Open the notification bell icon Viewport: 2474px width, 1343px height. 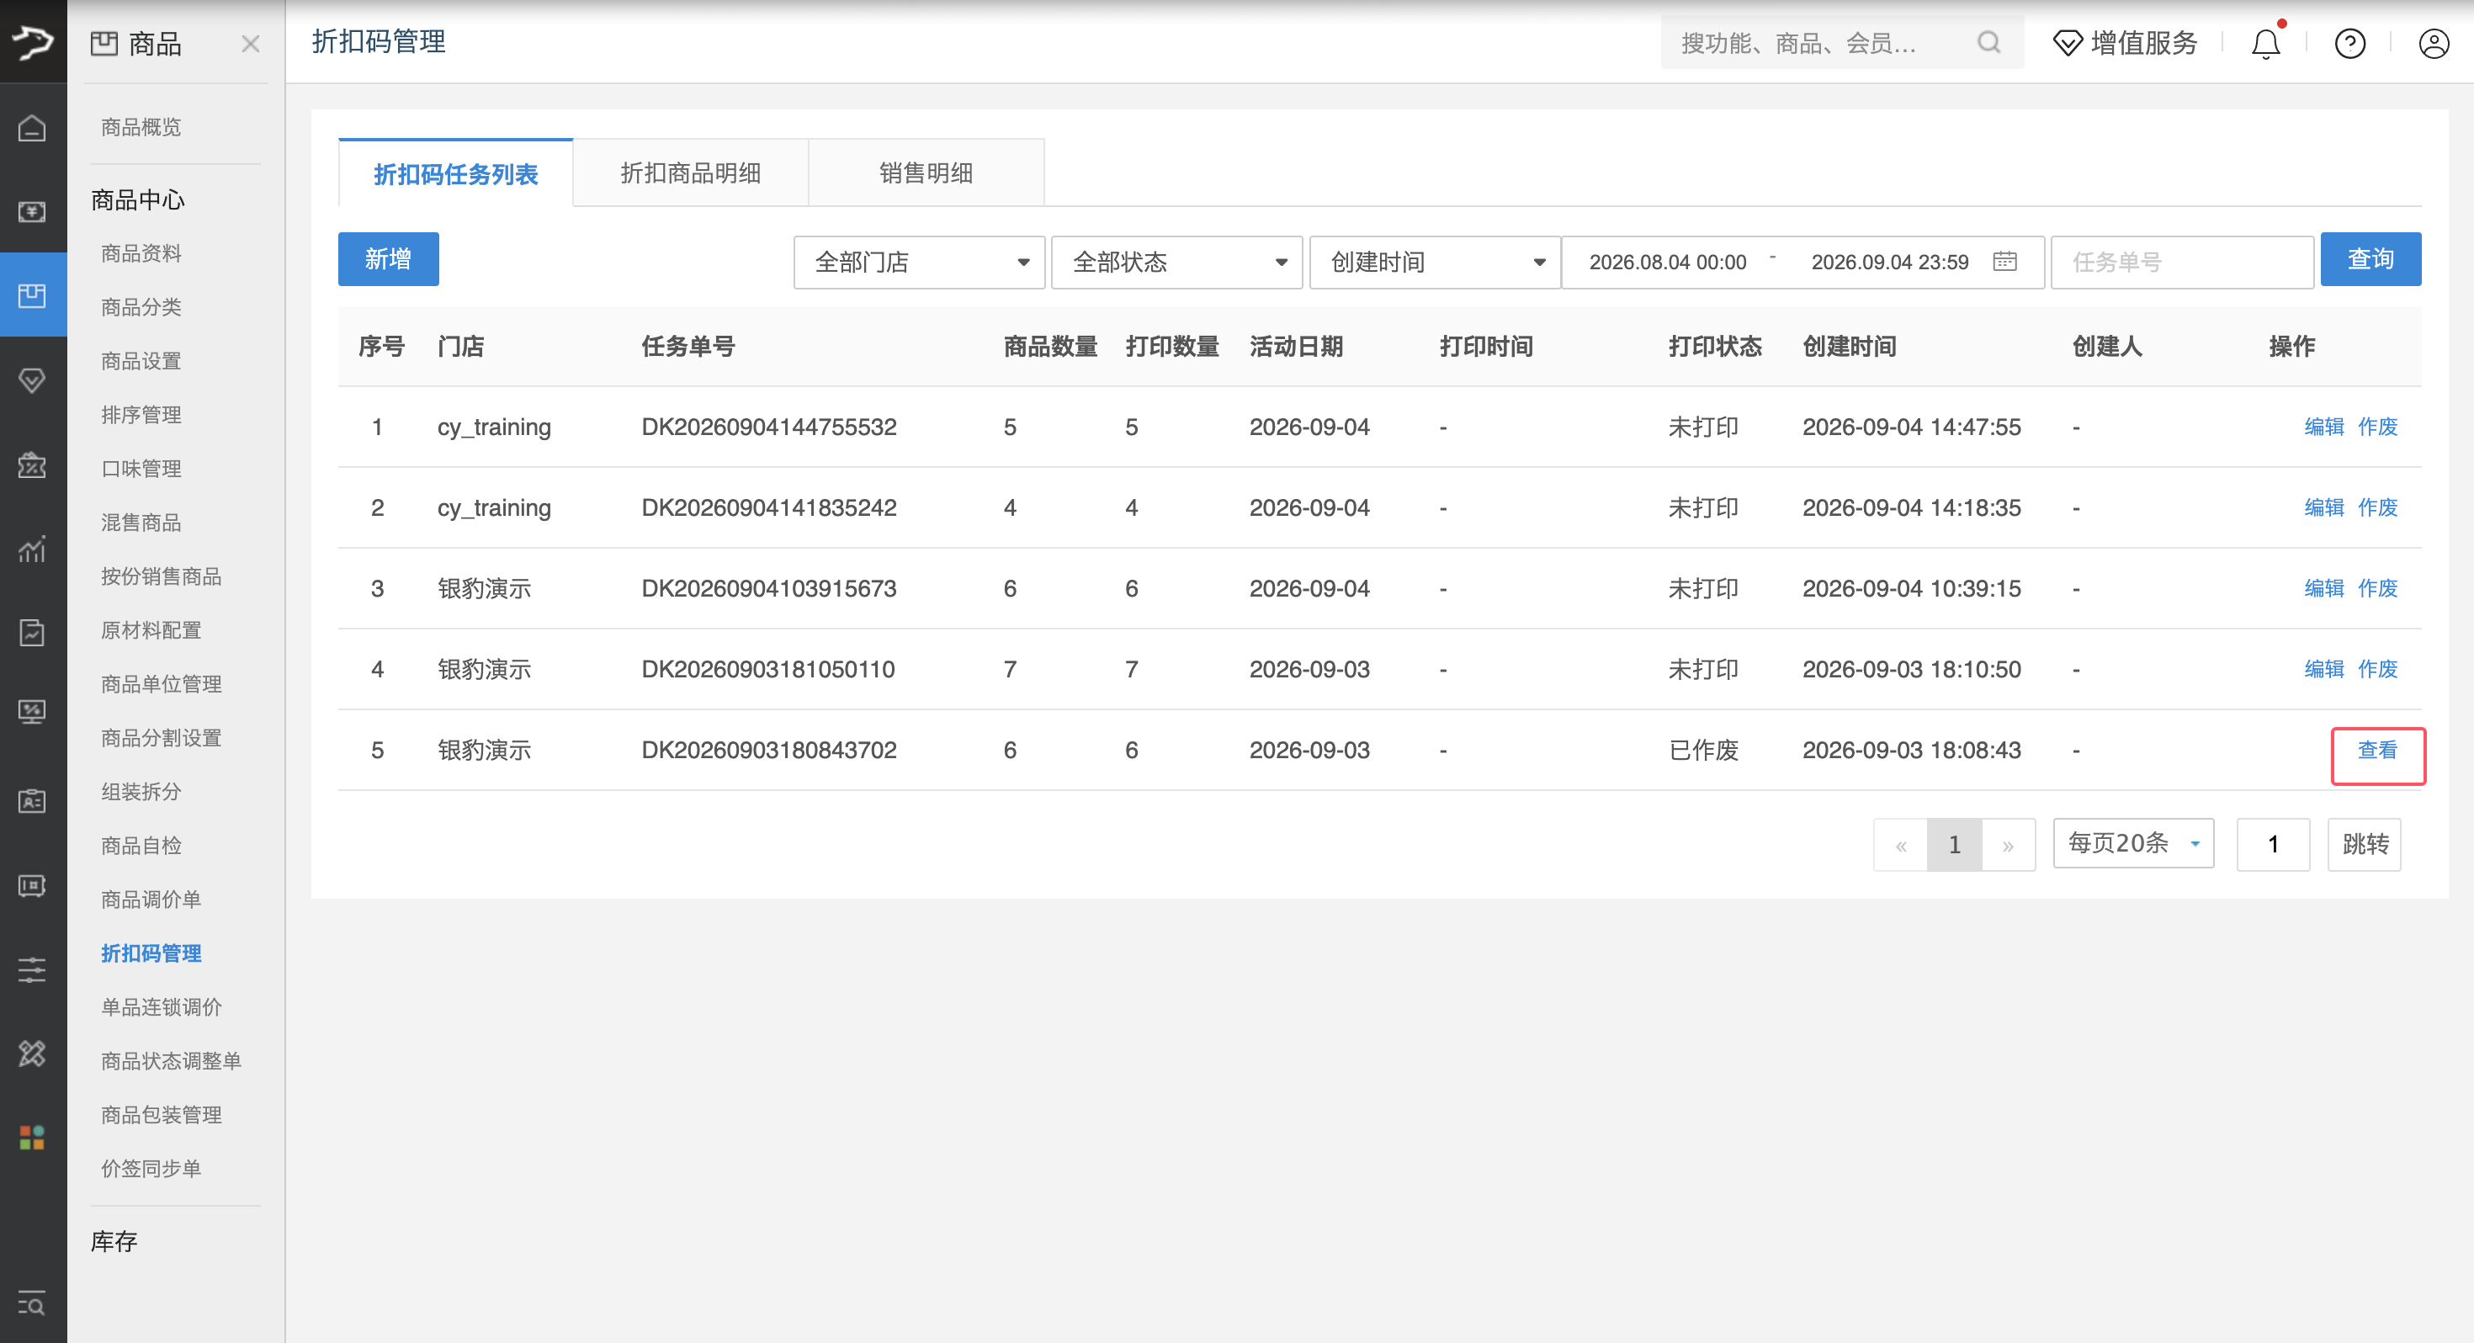(x=2265, y=43)
